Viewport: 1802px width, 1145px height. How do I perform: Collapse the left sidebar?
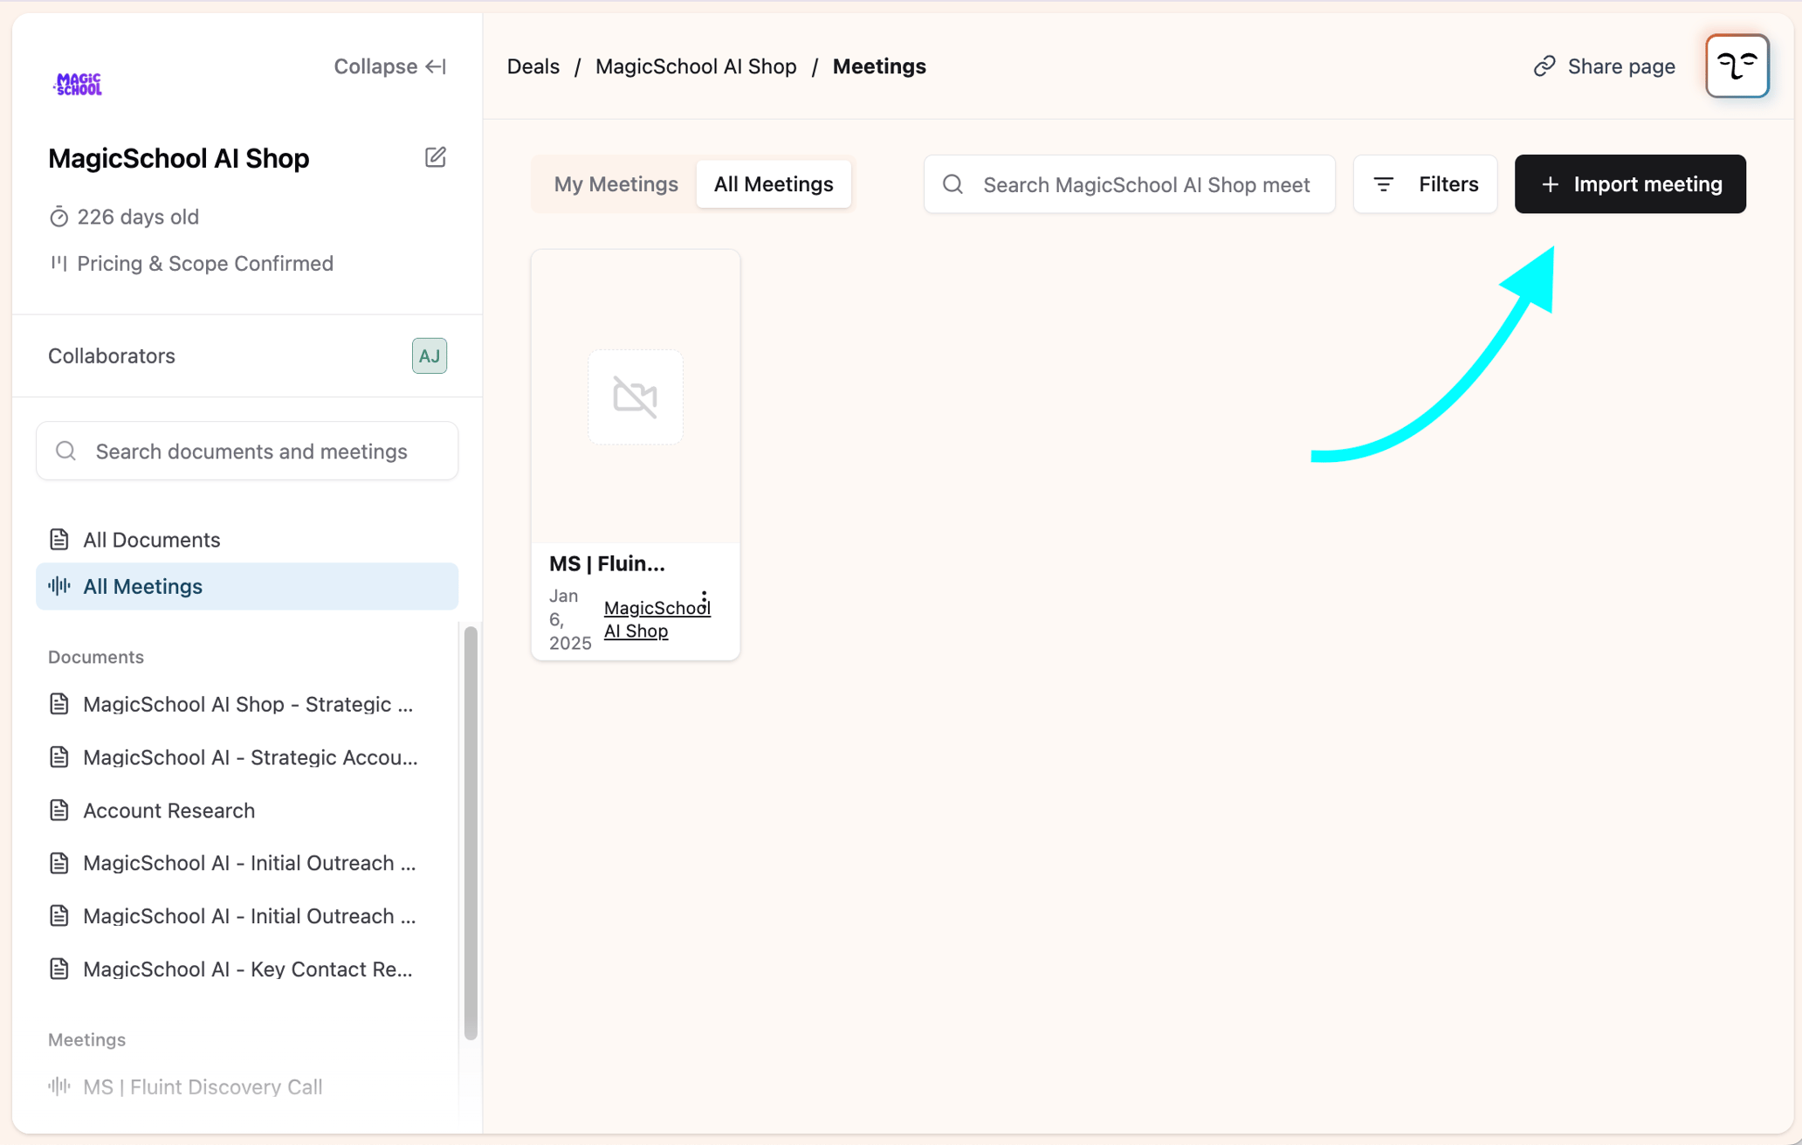click(389, 66)
